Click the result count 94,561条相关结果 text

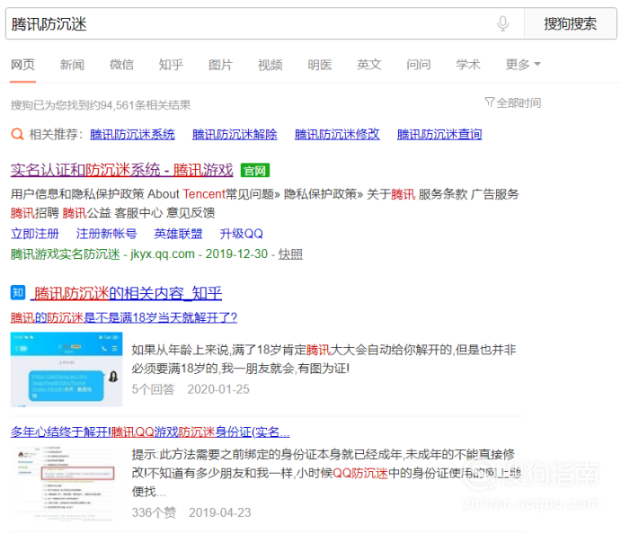point(146,105)
